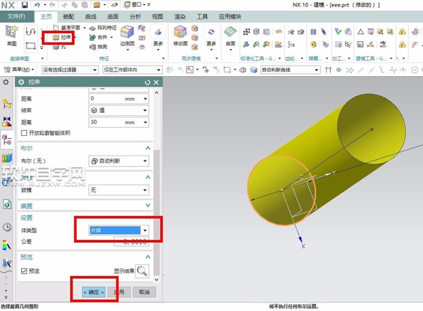Open the 文件(F) menu

tap(16, 17)
